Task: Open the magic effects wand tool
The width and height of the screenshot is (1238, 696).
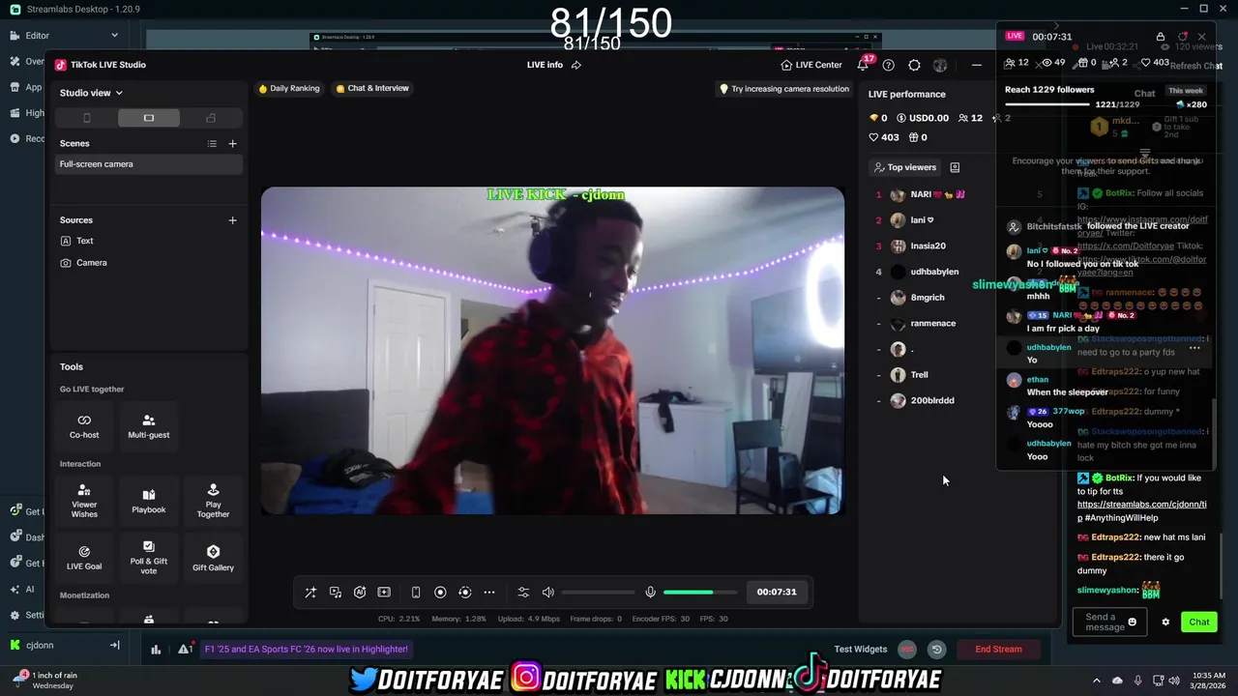Action: click(x=310, y=593)
